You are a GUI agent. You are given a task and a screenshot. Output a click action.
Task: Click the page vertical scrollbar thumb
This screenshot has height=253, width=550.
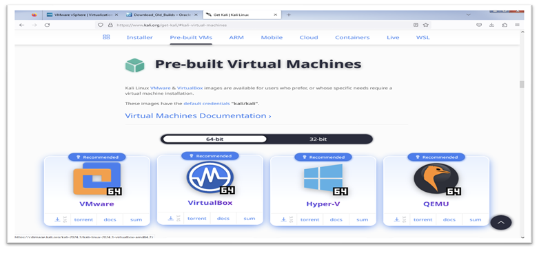pos(522,85)
